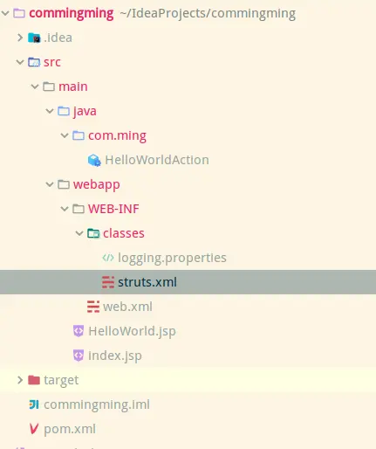Click the red target folder icon

point(34,380)
